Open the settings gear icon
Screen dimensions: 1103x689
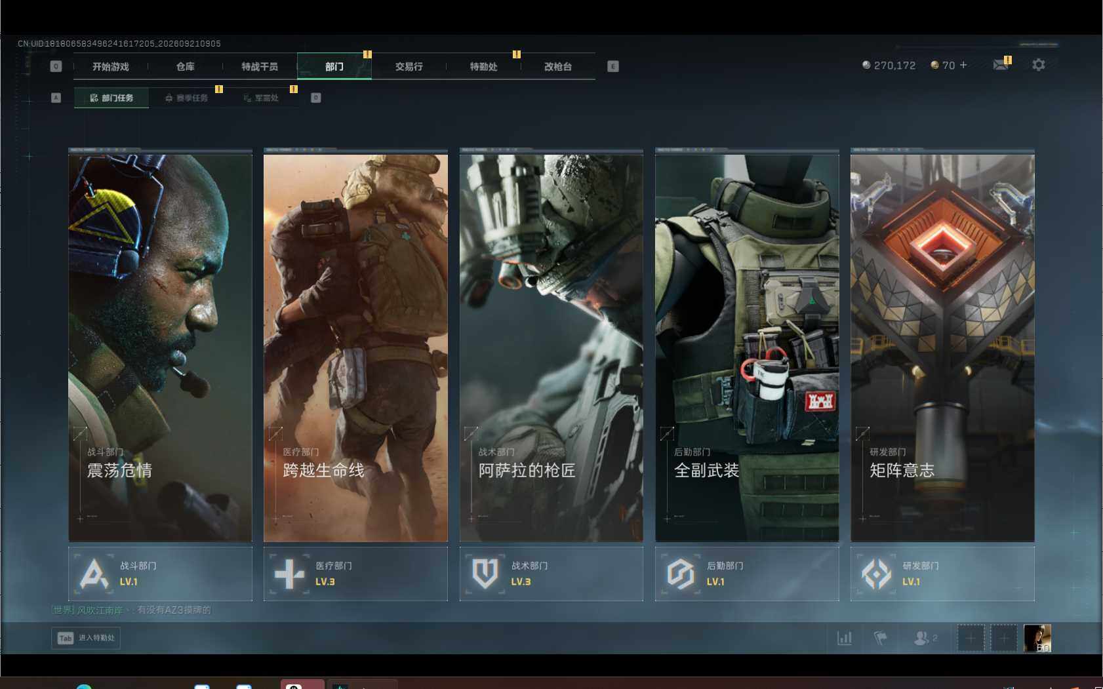point(1039,65)
